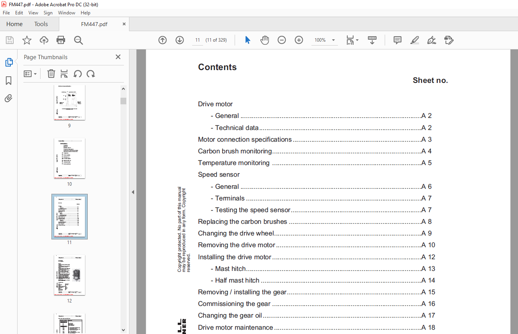Image resolution: width=518 pixels, height=334 pixels.
Task: Open the View menu
Action: [x=33, y=13]
